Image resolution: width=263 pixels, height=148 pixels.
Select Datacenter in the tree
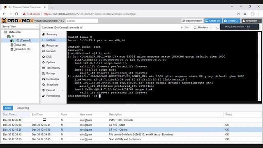point(15,32)
